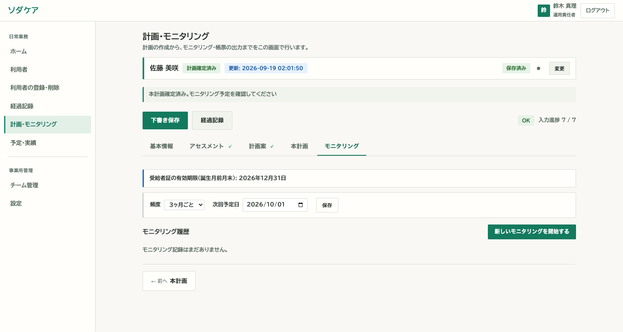Click the 下書き保存 button
The height and width of the screenshot is (332, 623).
pos(165,120)
